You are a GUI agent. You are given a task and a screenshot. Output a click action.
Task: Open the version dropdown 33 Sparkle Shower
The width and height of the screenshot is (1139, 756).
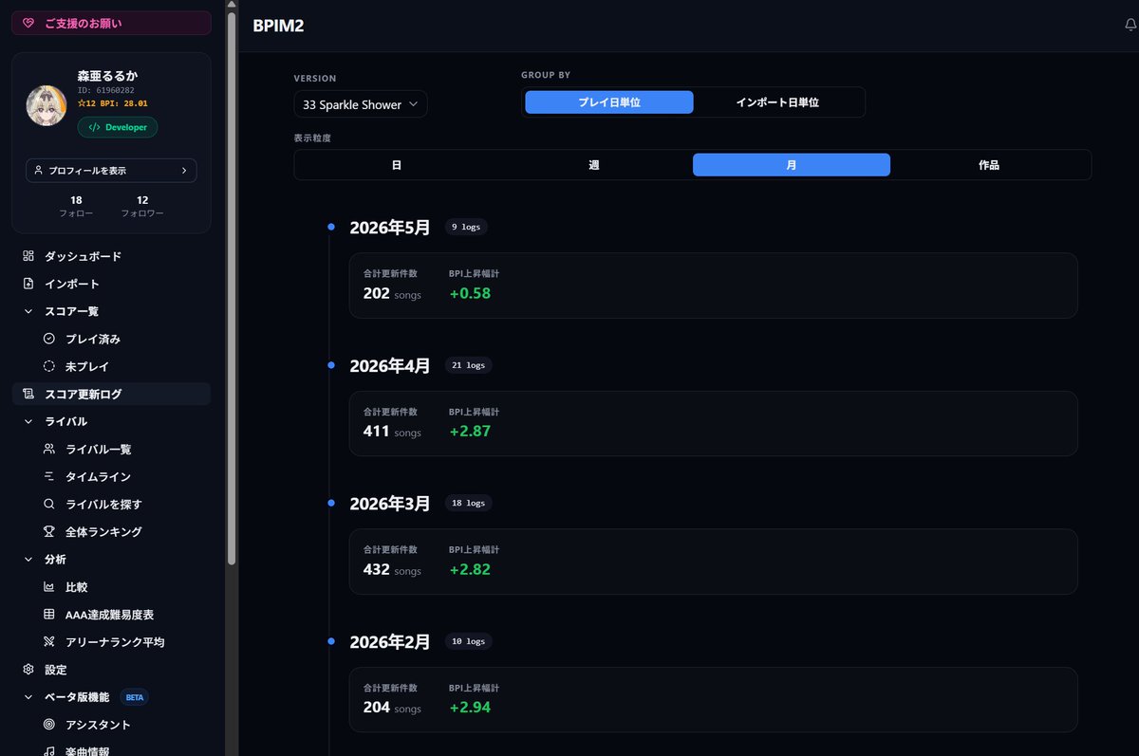361,104
